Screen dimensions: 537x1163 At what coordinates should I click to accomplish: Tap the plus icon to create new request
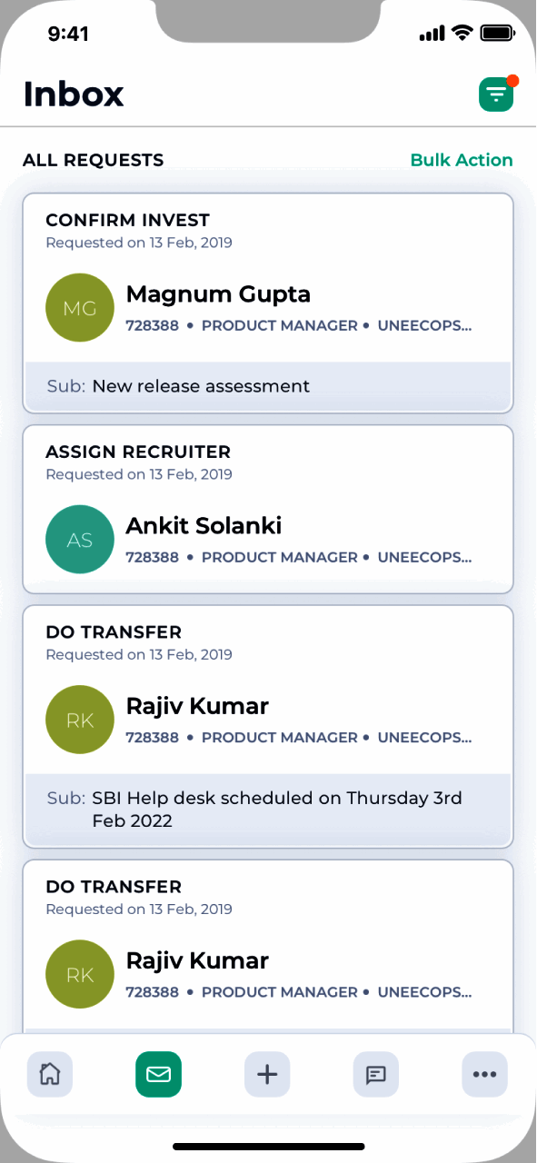(266, 1074)
